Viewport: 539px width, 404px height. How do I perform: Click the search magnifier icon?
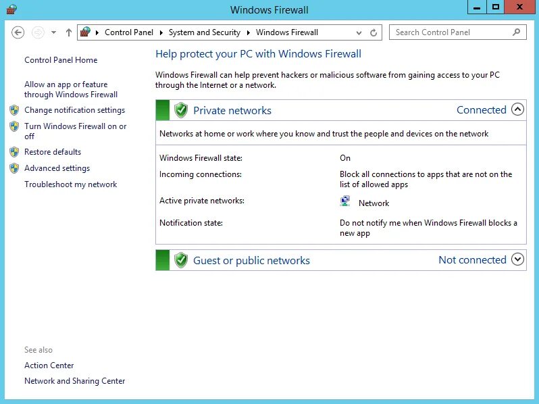516,32
